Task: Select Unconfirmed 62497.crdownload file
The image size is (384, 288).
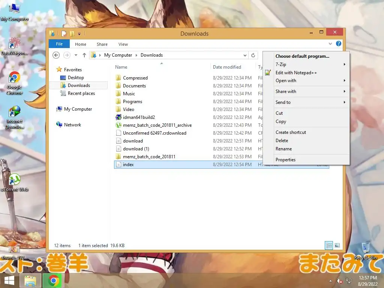Action: click(154, 133)
